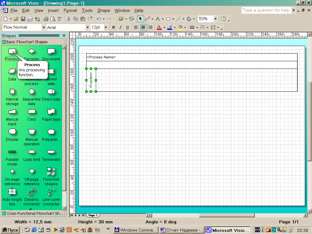Screen dimensions: 312x234
Task: Apply the yellow fill color swatch
Action: [x=180, y=27]
